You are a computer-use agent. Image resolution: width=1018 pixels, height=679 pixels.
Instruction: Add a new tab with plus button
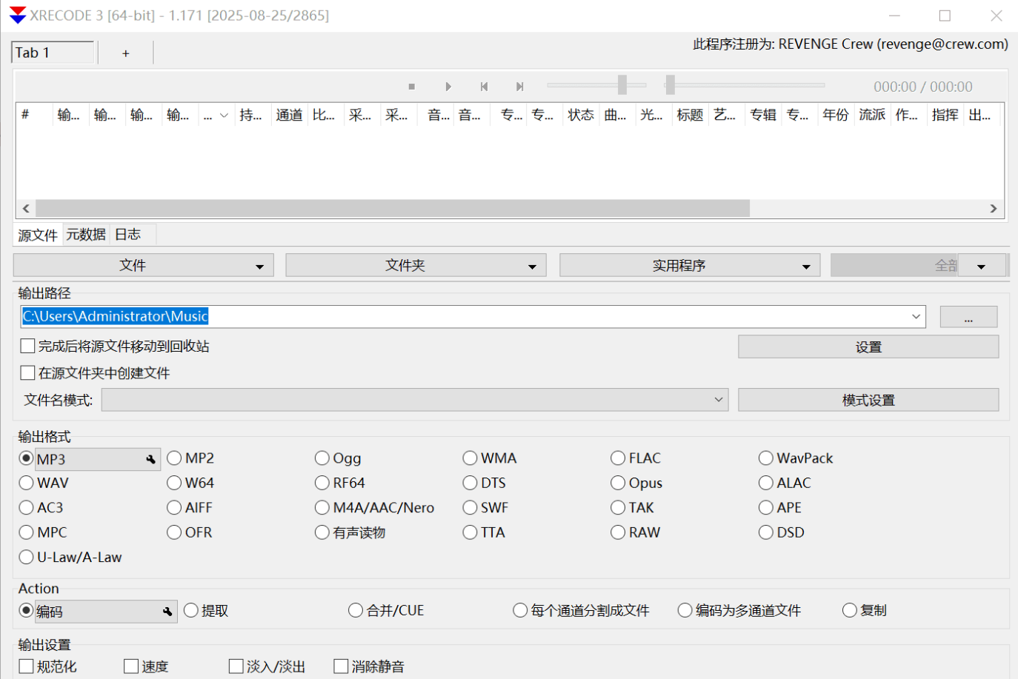pyautogui.click(x=126, y=53)
